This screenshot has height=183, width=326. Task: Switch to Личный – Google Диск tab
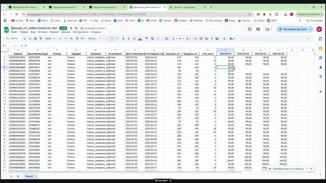[187, 7]
